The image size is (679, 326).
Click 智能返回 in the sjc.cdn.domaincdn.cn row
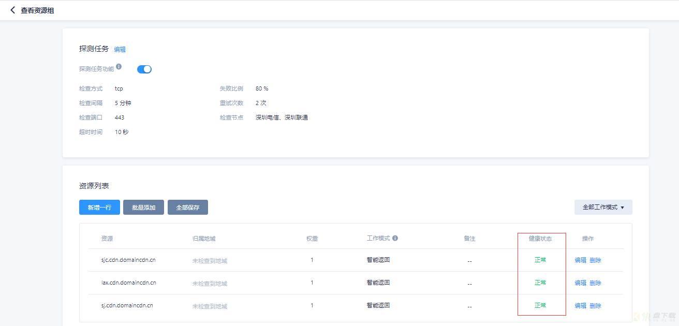378,260
